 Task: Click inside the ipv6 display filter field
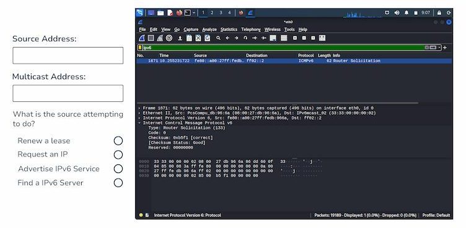(x=283, y=48)
